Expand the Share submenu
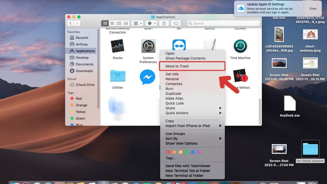This screenshot has width=327, height=184. (x=192, y=108)
